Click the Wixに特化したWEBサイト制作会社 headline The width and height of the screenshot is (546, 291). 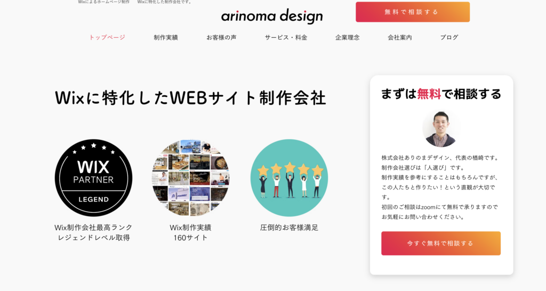coord(190,97)
